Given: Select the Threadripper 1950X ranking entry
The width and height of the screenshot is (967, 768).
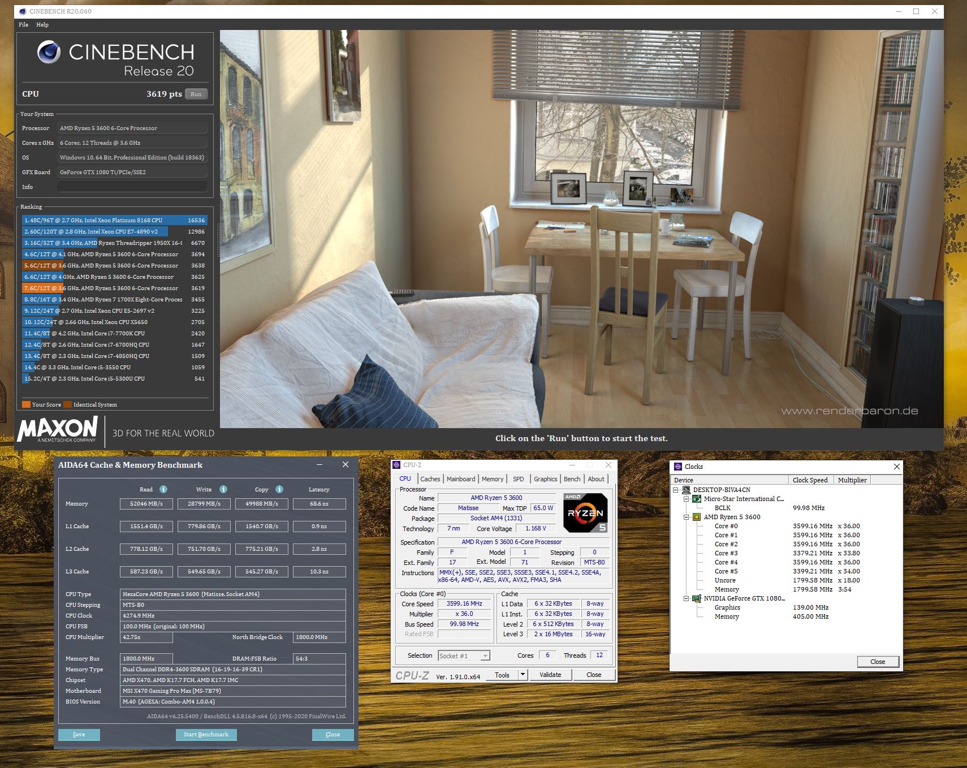Looking at the screenshot, I should (x=114, y=243).
